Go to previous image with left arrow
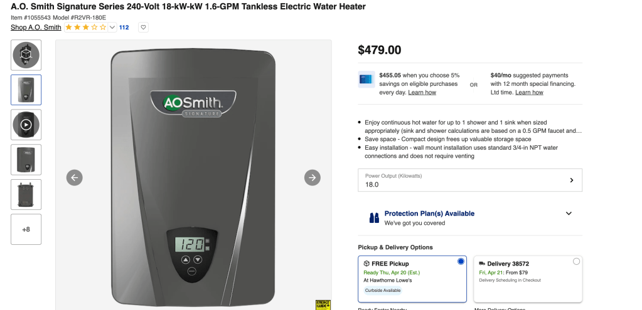The height and width of the screenshot is (310, 642). coord(75,178)
